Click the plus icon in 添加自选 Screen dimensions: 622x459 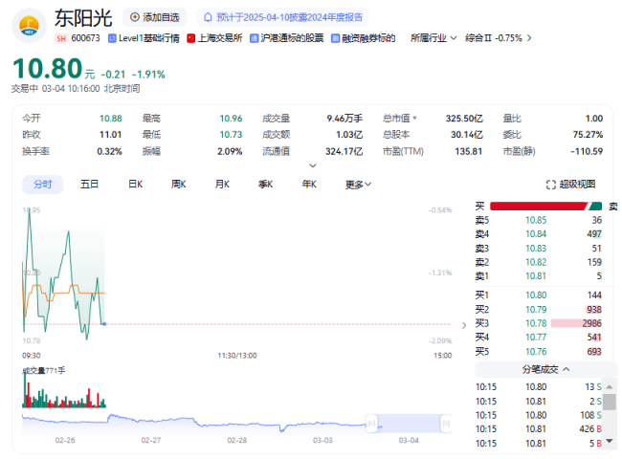point(135,17)
